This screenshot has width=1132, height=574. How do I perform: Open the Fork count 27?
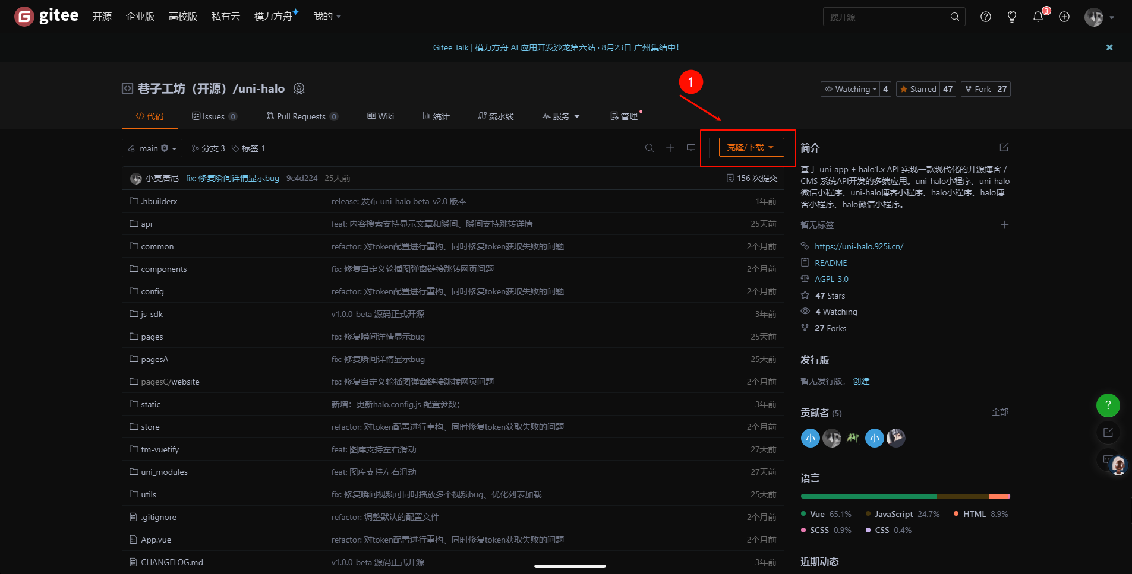point(1002,89)
